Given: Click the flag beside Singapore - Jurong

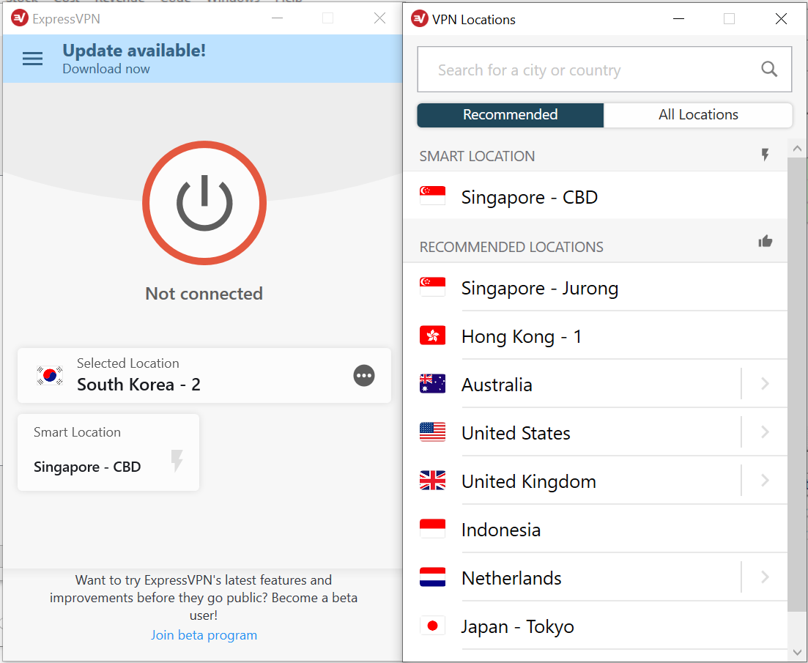Looking at the screenshot, I should (432, 287).
